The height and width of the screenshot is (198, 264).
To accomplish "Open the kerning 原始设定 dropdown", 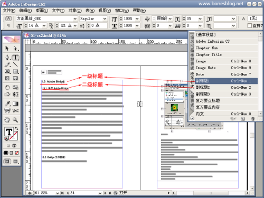I will [x=170, y=18].
